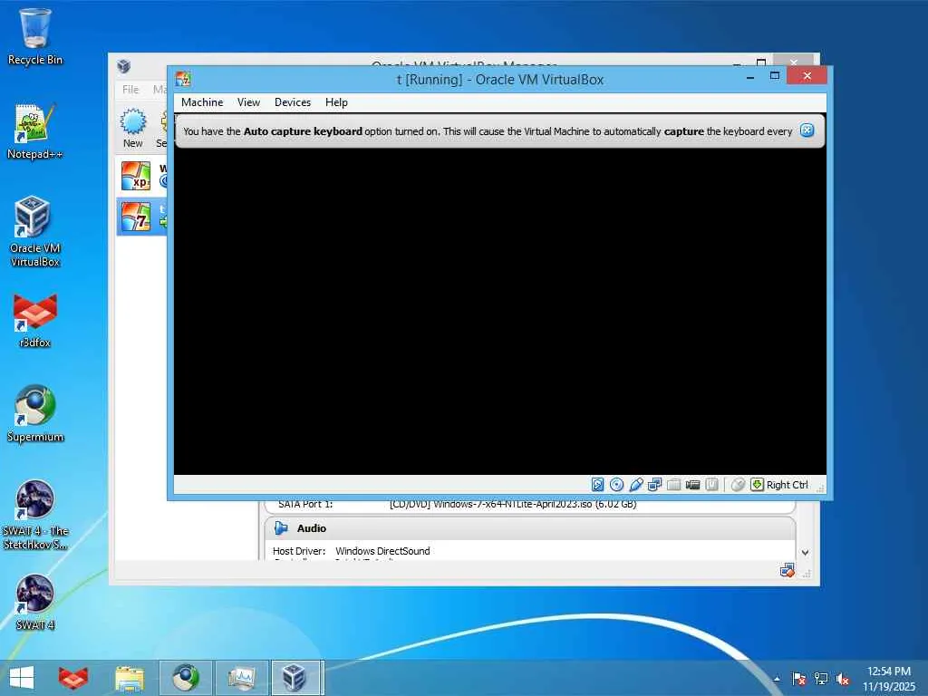Switch to VirtualBox taskbar button
928x696 pixels.
tap(297, 678)
